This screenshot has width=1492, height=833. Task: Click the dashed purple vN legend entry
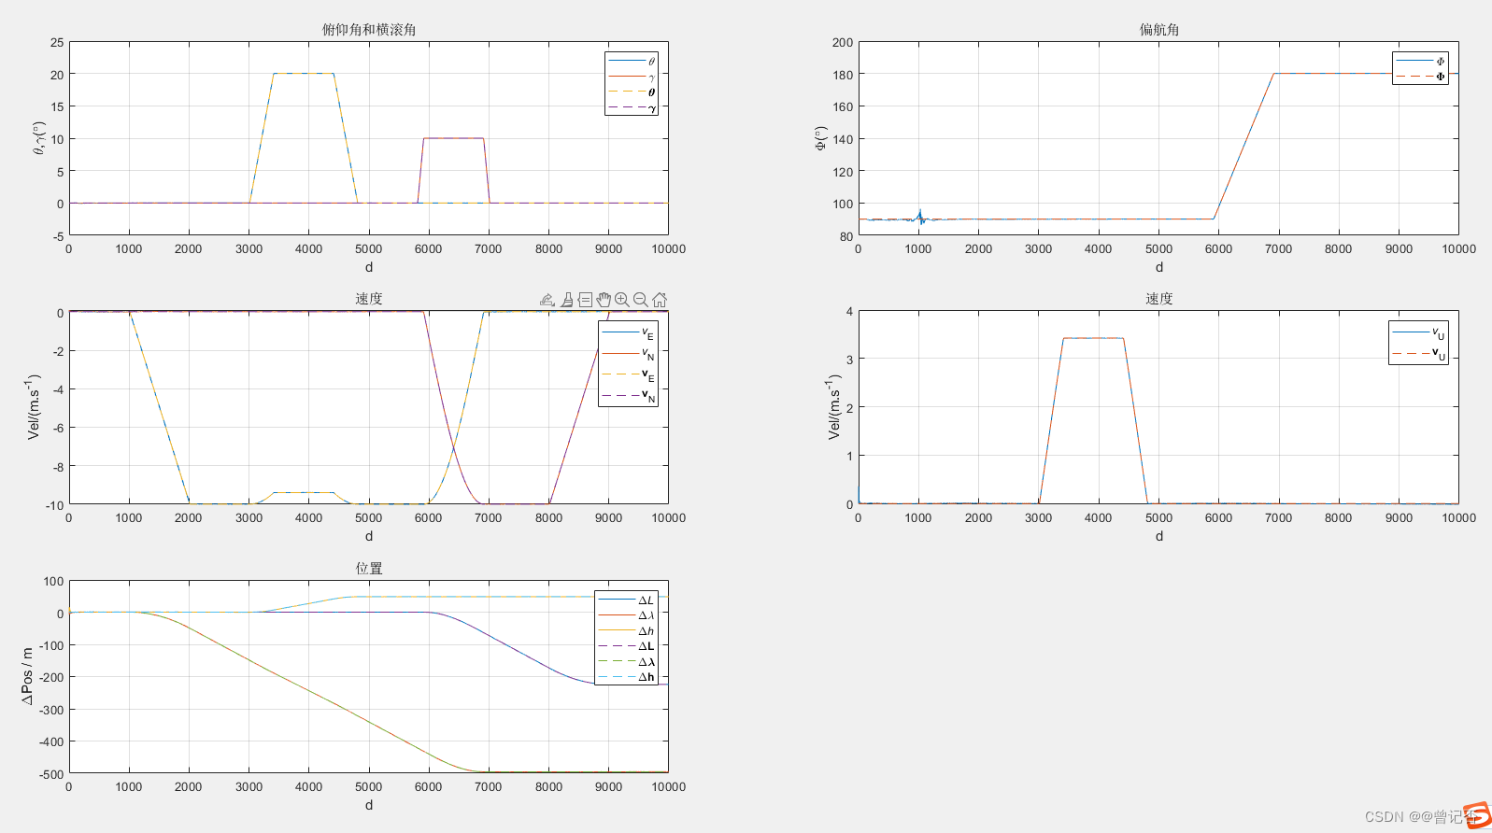[x=628, y=396]
